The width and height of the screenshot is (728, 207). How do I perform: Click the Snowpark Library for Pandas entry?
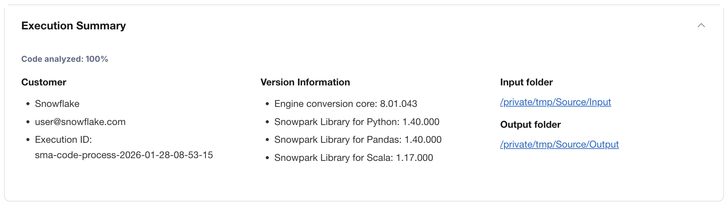point(357,140)
